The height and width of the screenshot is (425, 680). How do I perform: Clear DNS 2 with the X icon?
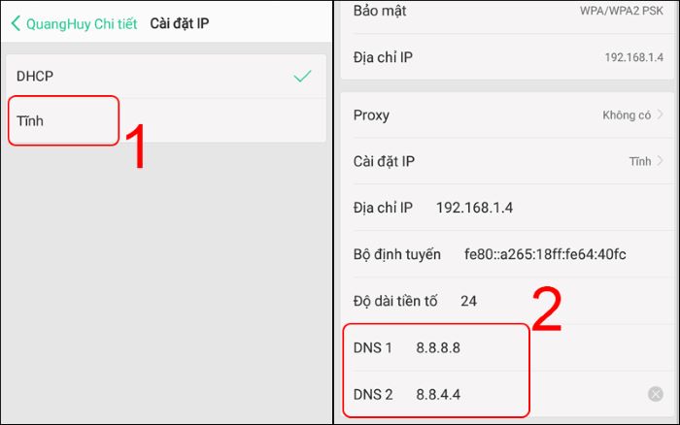coord(656,394)
